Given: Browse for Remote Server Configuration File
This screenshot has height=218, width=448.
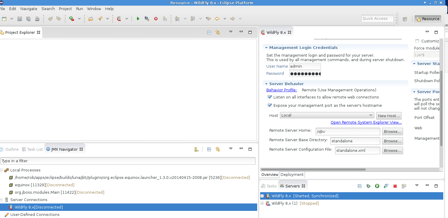Looking at the screenshot, I should (393, 150).
